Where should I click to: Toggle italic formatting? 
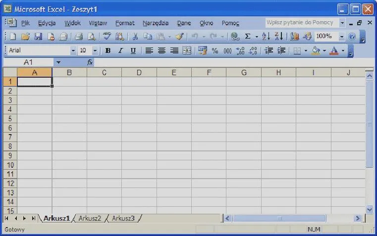click(x=120, y=50)
